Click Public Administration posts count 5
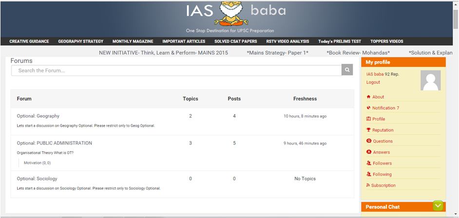 pyautogui.click(x=234, y=143)
